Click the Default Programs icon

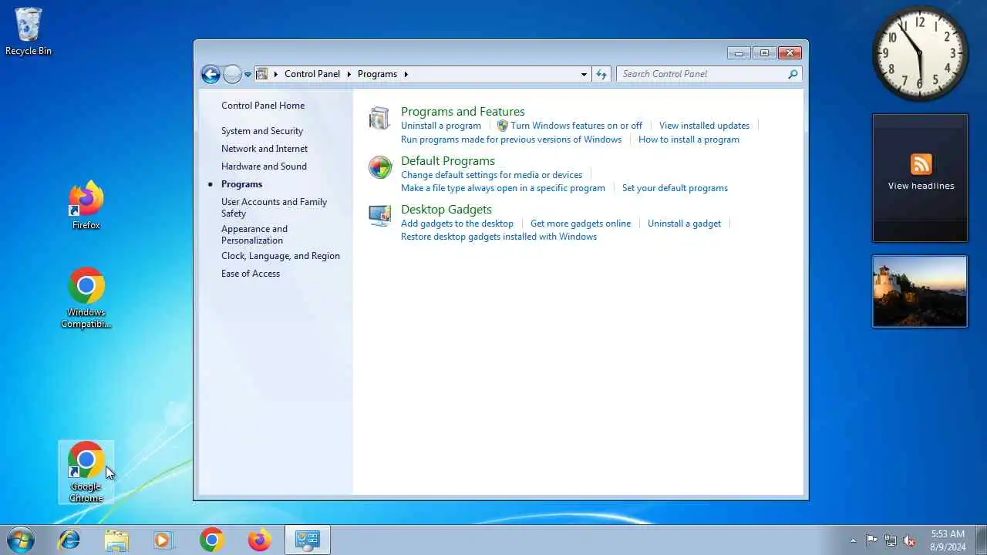(380, 166)
